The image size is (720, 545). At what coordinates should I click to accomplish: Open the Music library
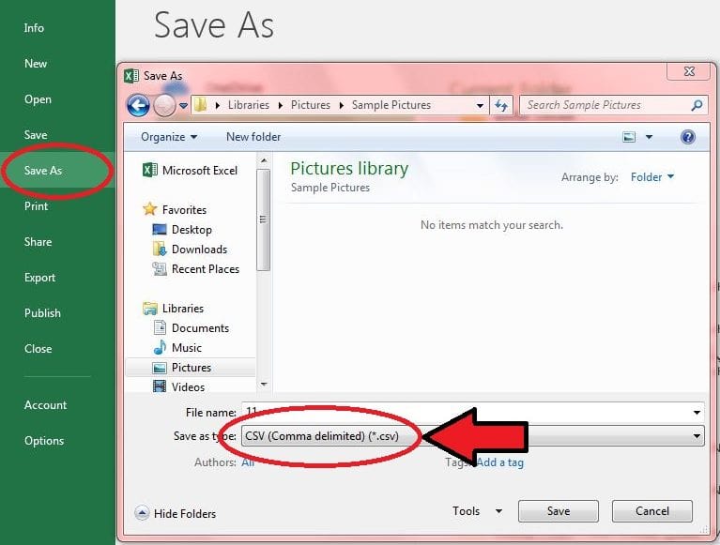click(187, 348)
